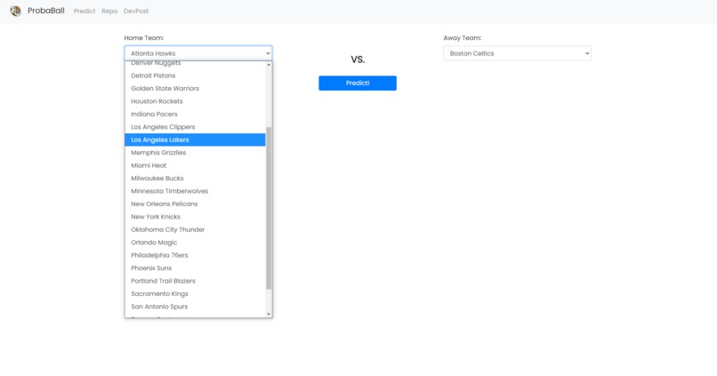The image size is (717, 376).
Task: Select New Orleans Pelicans option
Action: [x=195, y=204]
